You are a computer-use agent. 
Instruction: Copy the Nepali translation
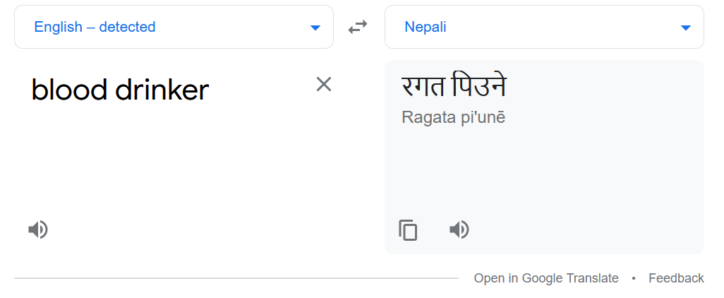pyautogui.click(x=408, y=230)
